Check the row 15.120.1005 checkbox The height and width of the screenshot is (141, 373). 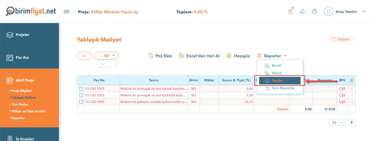(x=81, y=102)
